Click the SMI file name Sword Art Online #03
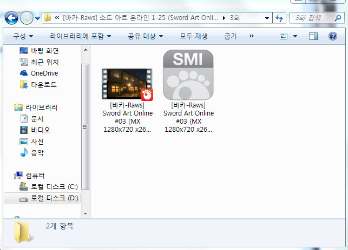This screenshot has height=250, width=348. click(188, 117)
